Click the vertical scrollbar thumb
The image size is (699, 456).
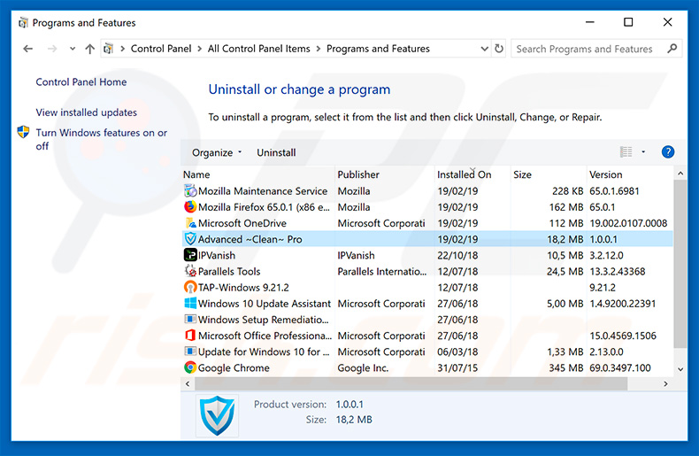[680, 264]
